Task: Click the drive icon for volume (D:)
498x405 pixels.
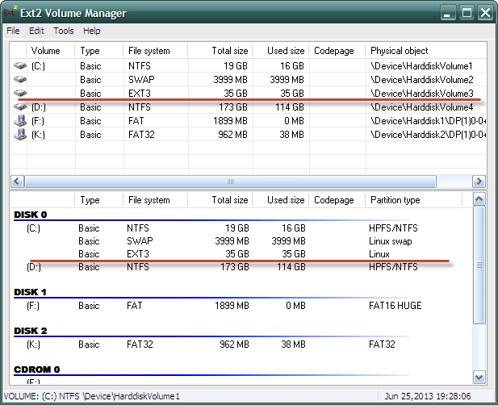Action: (x=20, y=107)
